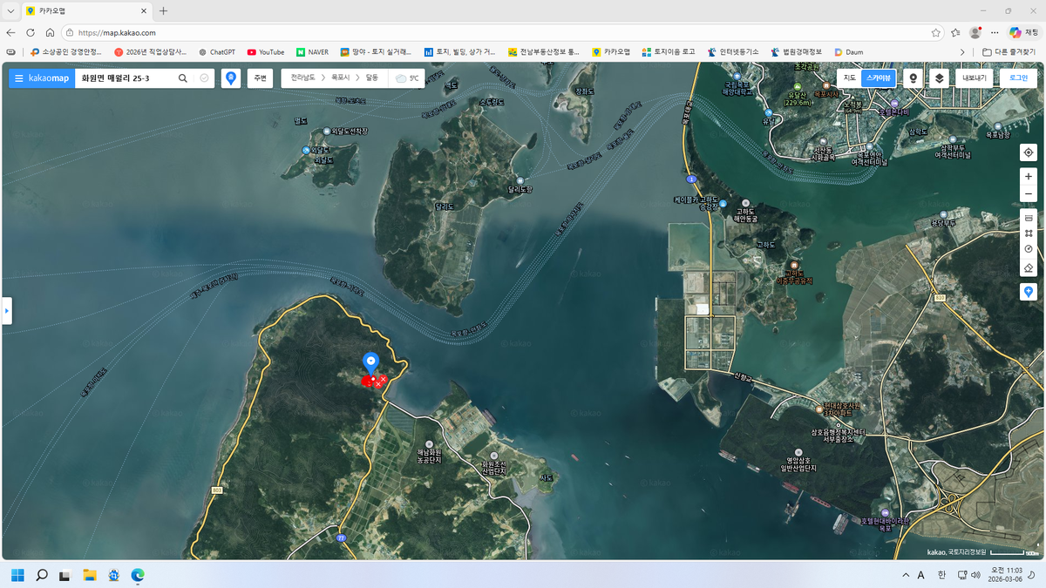Click the search field containing 화원면 매월리 25-3
The height and width of the screenshot is (588, 1046).
122,78
